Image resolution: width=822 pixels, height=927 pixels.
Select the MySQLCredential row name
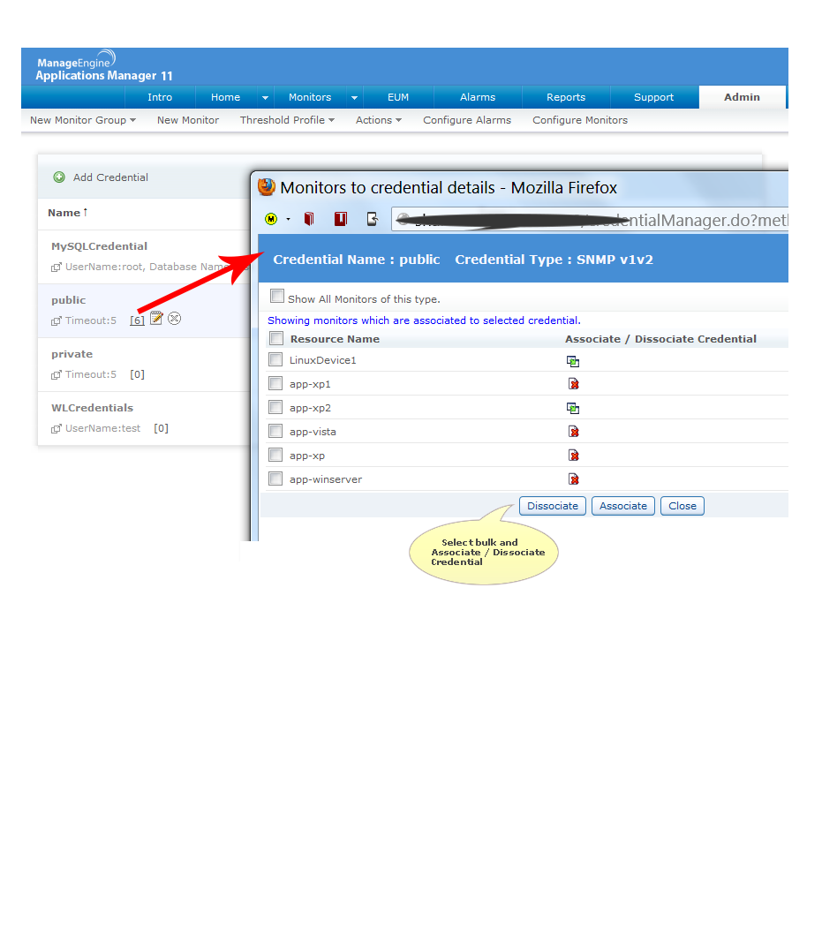(100, 246)
